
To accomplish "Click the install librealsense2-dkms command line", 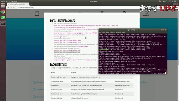I will click(x=67, y=41).
